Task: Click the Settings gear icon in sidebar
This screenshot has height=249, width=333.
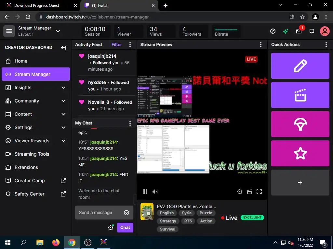Action: point(8,127)
